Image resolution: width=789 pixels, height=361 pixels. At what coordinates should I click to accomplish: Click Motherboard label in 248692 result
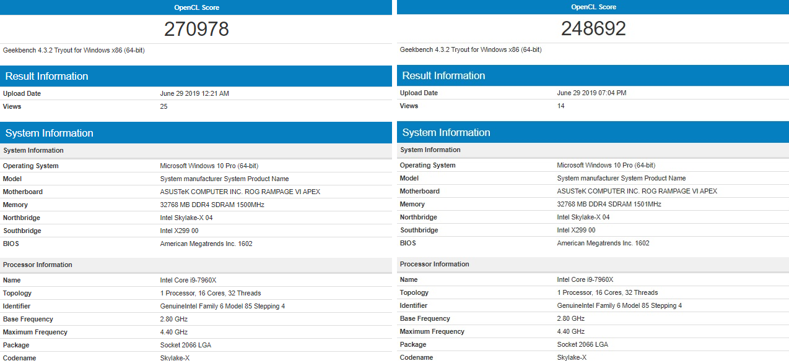tap(420, 191)
